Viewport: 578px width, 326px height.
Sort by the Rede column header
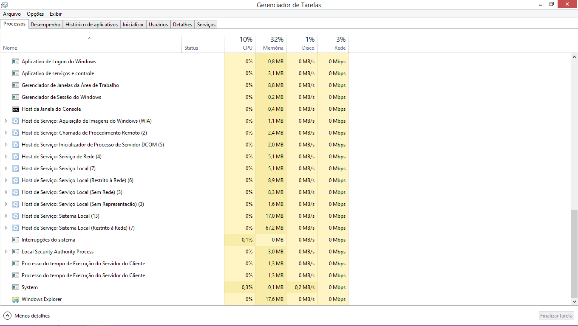(x=333, y=44)
